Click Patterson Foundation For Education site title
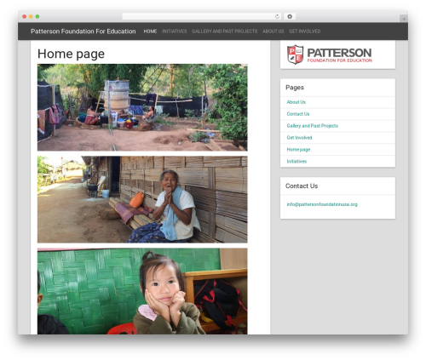Screen dimensions: 426x360 coord(83,31)
